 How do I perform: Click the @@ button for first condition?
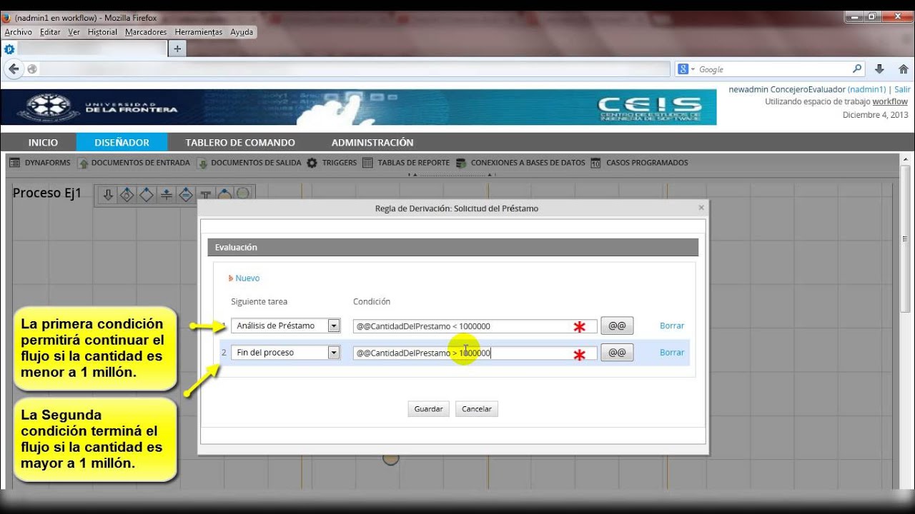617,326
